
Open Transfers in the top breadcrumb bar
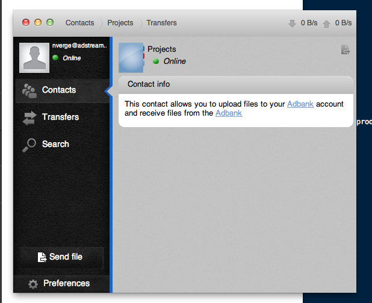click(x=161, y=23)
